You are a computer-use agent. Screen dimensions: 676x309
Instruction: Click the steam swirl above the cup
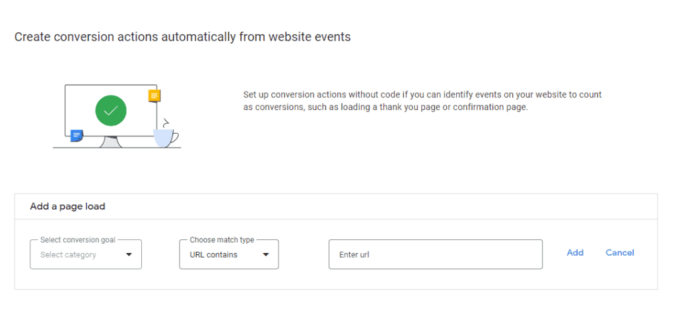(x=166, y=123)
